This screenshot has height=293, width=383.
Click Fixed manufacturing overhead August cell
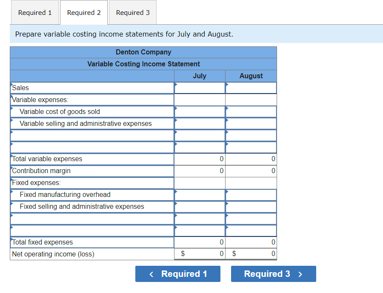pos(251,195)
